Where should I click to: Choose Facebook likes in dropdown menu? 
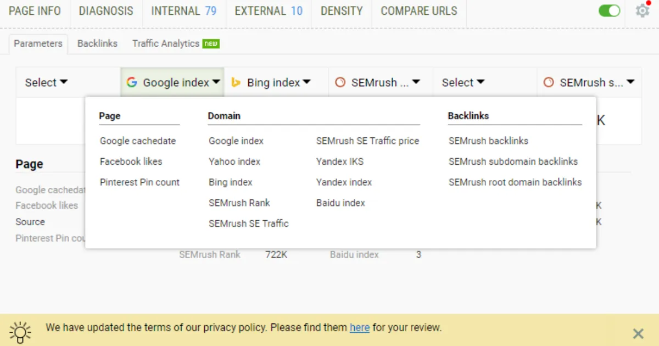(x=131, y=161)
